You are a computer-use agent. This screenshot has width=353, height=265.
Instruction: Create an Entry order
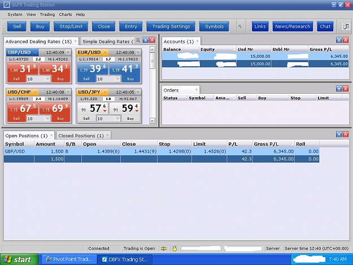pos(131,27)
